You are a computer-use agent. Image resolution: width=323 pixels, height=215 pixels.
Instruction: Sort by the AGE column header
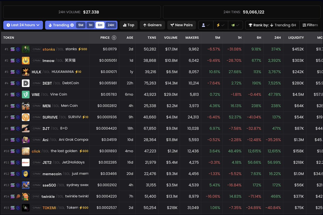(130, 38)
